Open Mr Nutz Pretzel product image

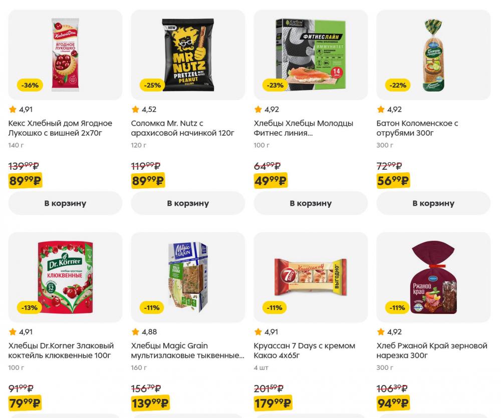tap(188, 55)
